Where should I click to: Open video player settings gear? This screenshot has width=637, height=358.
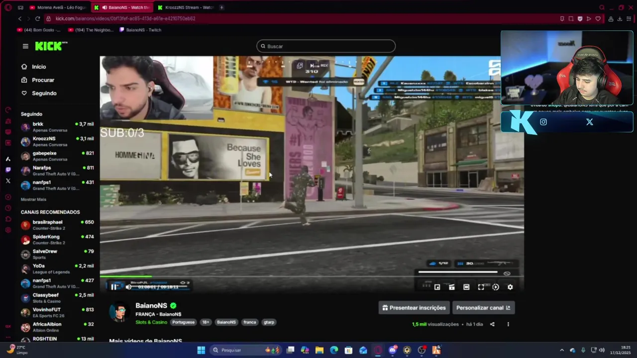pyautogui.click(x=510, y=287)
